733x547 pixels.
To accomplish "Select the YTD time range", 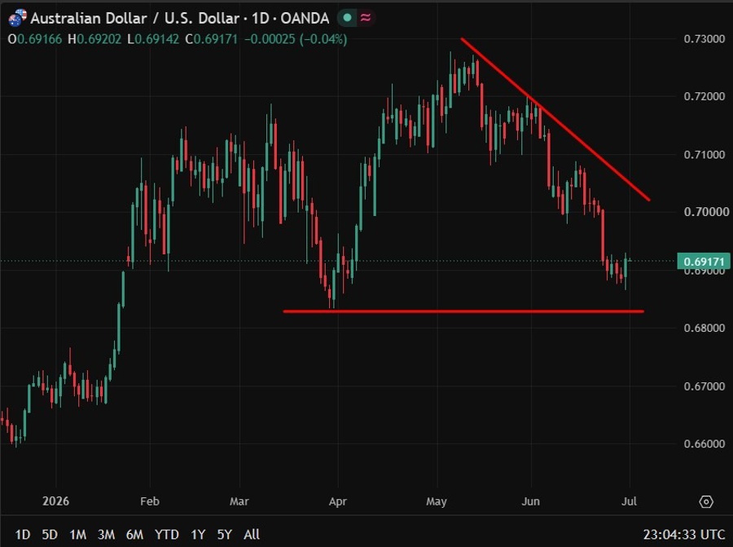I will click(x=167, y=535).
